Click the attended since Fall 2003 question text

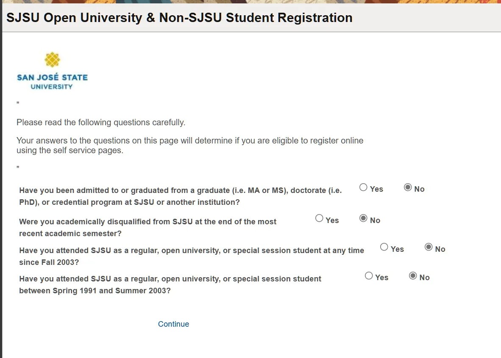(x=191, y=256)
